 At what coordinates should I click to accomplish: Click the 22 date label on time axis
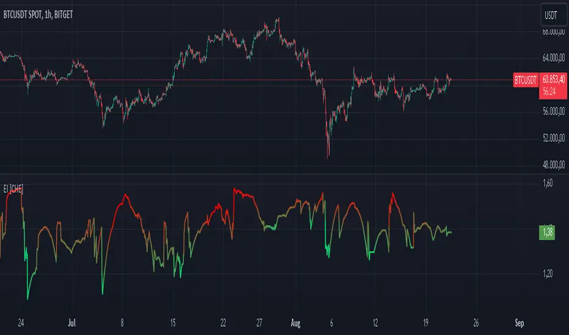(223, 323)
